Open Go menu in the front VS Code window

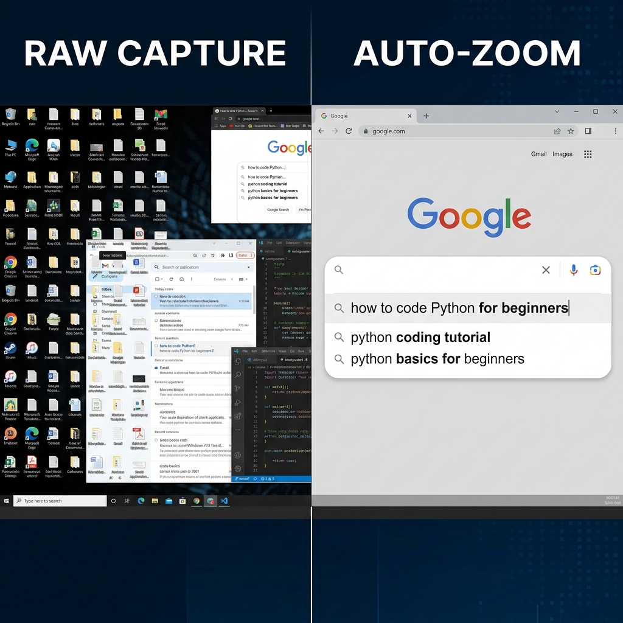coord(293,351)
